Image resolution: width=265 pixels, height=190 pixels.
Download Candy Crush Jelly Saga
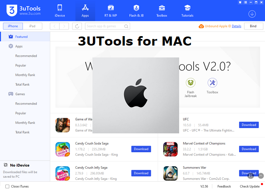(141, 173)
